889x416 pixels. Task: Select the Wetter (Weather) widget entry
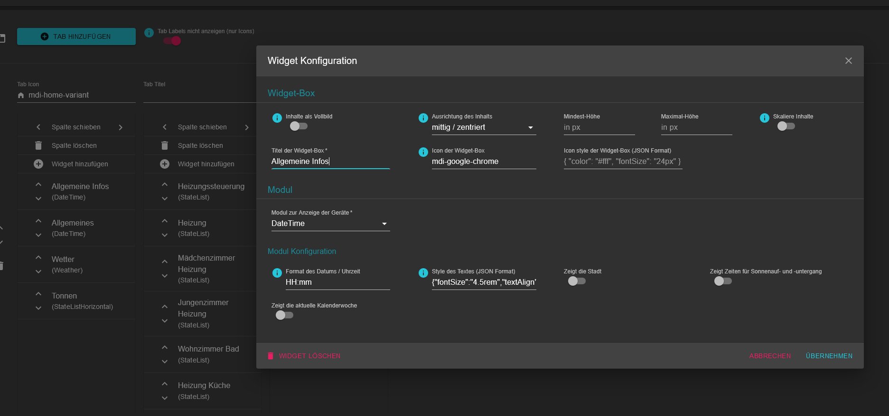(76, 264)
